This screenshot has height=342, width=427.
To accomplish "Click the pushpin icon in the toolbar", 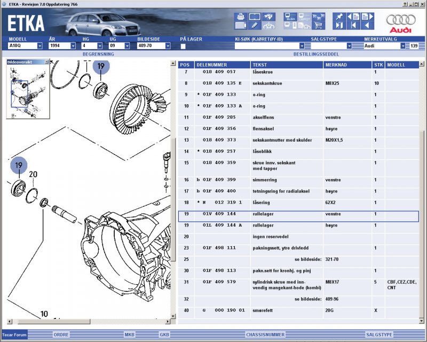I will tap(340, 16).
